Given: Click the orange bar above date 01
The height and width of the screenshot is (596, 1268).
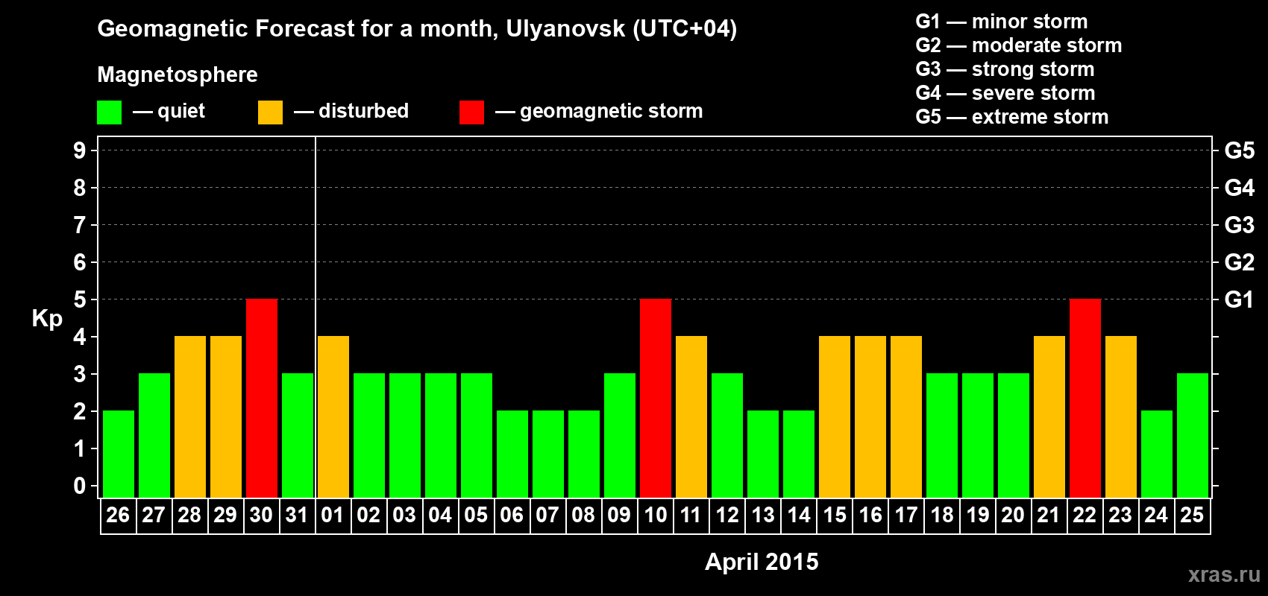Looking at the screenshot, I should tap(333, 417).
